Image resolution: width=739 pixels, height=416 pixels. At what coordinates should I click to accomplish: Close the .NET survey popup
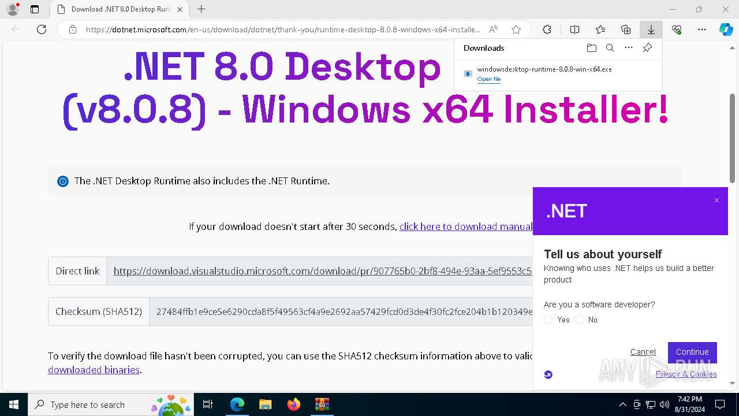[716, 200]
